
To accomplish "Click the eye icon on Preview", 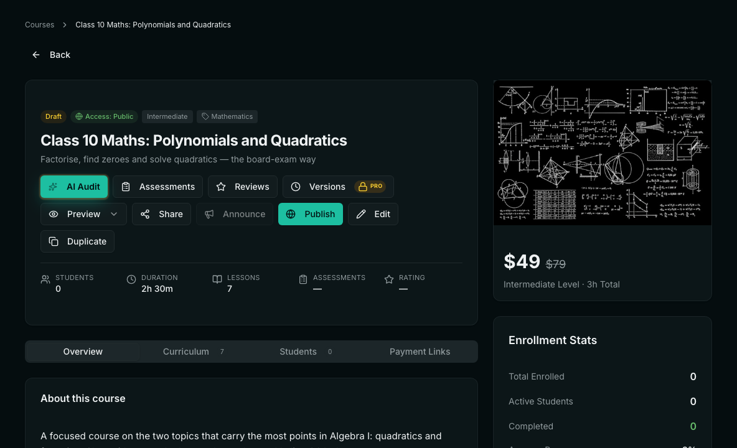I will [54, 214].
